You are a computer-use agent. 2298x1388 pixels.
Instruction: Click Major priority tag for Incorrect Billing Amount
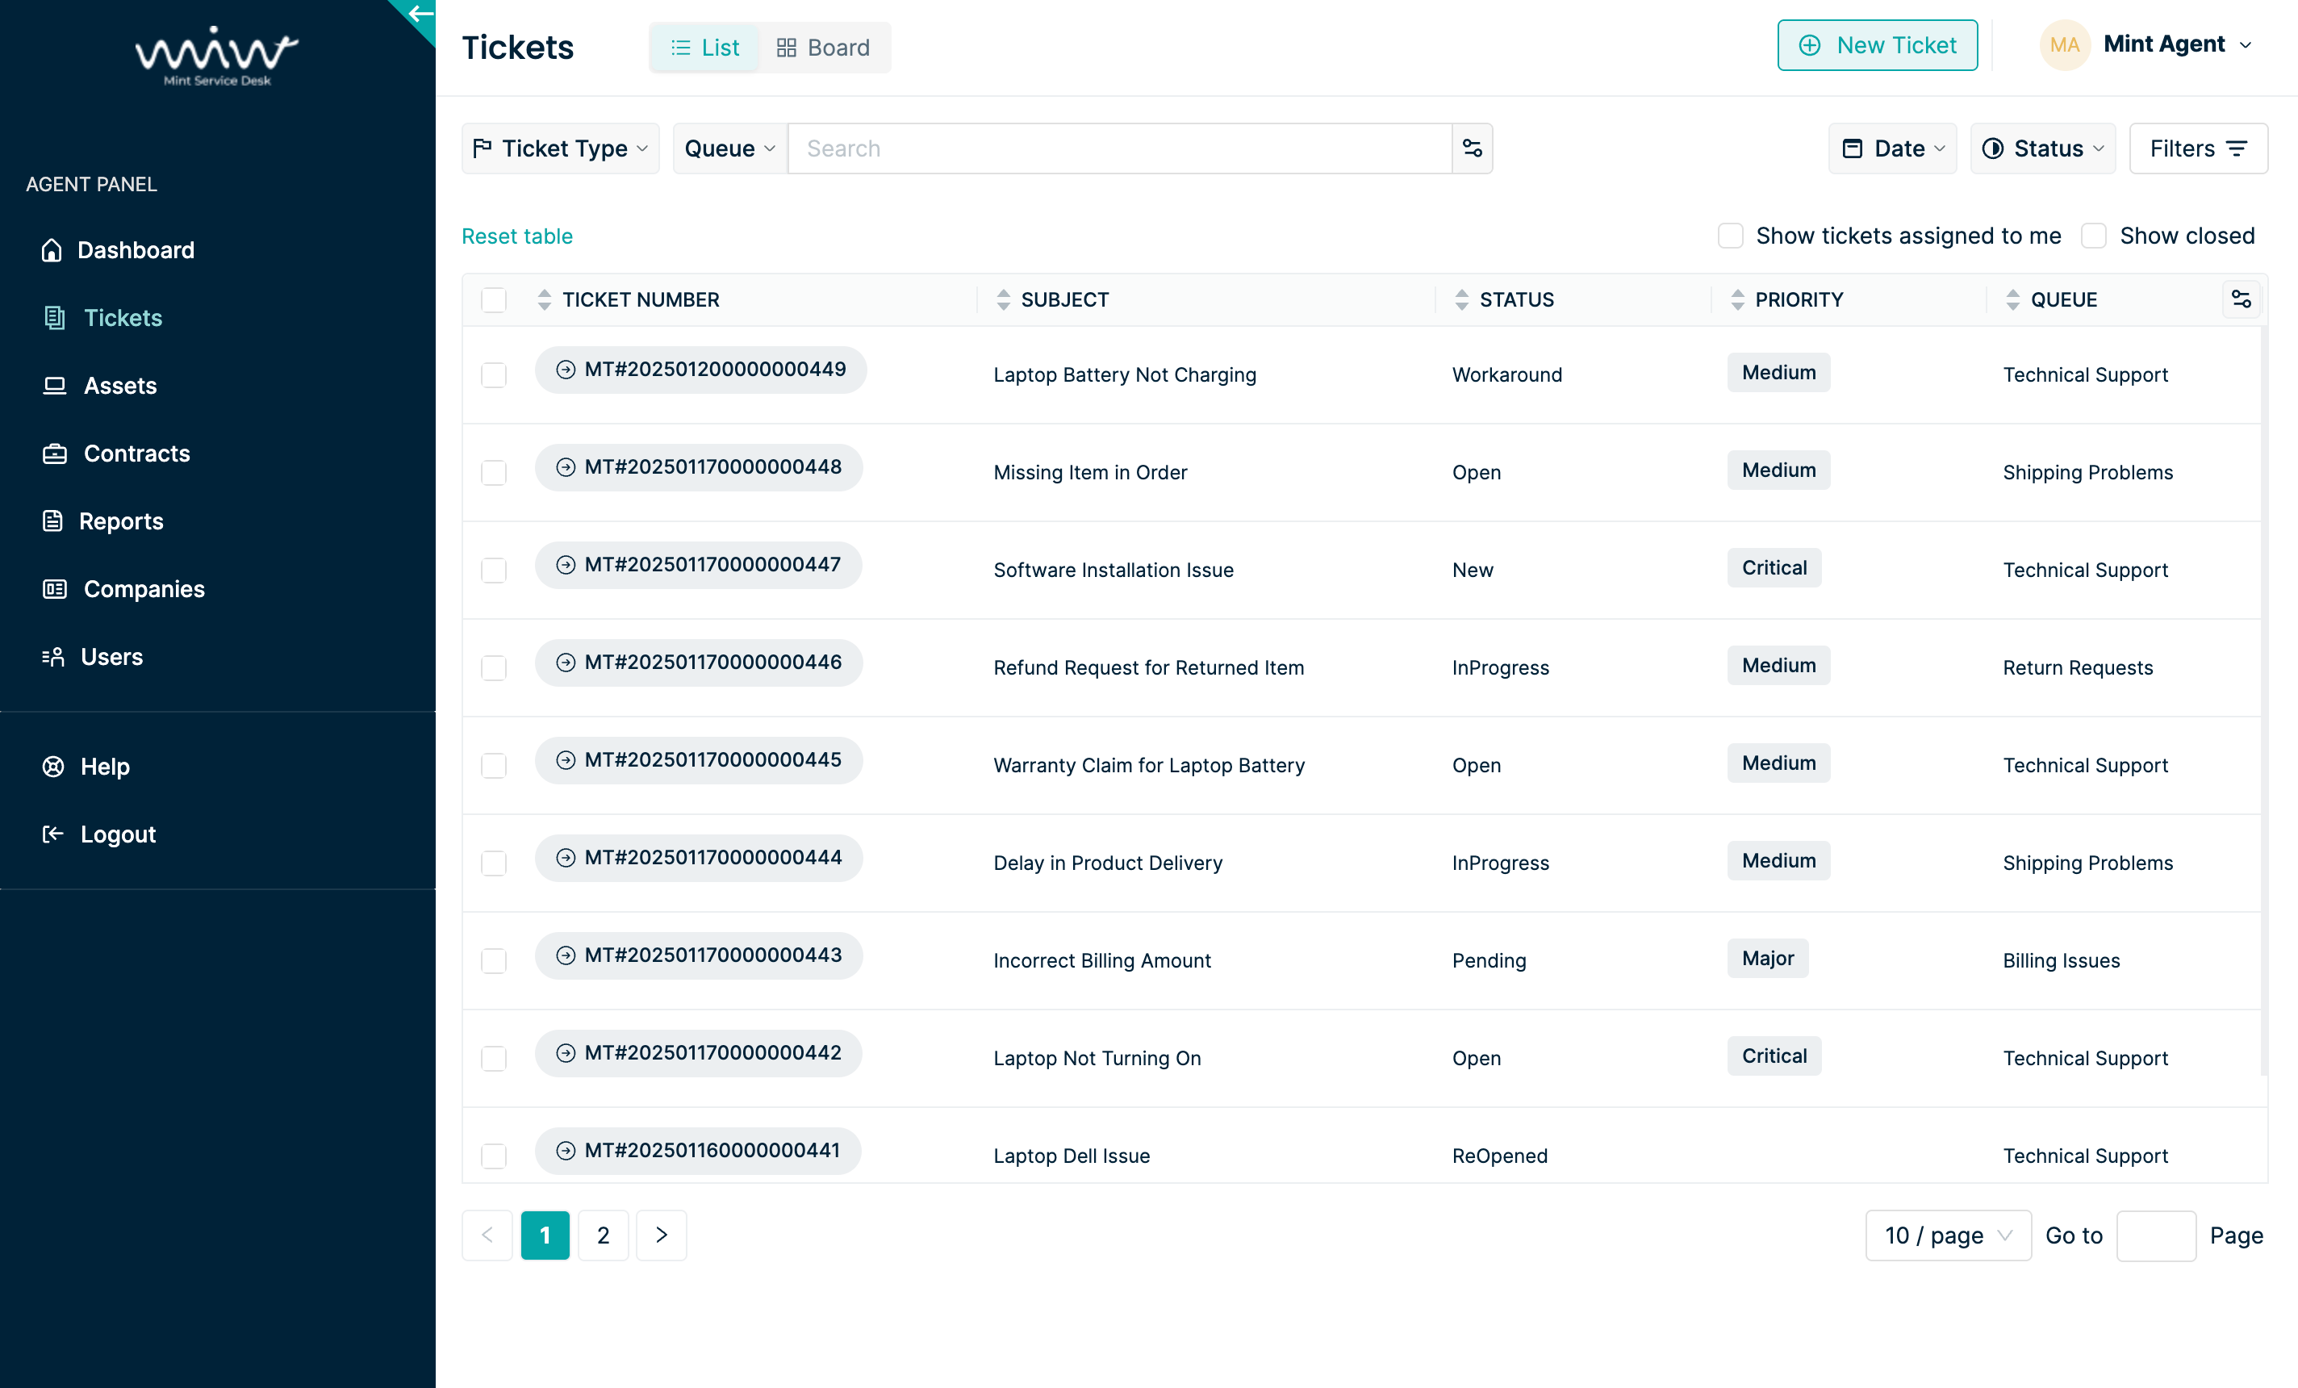coord(1767,958)
